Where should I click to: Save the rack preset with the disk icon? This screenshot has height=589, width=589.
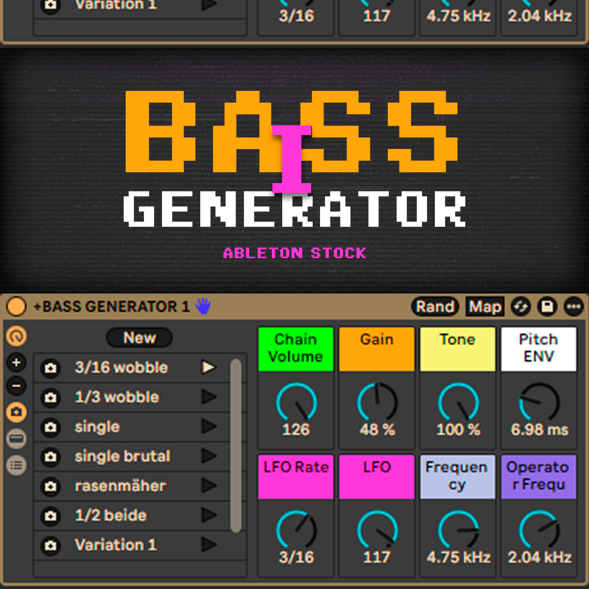coord(547,307)
